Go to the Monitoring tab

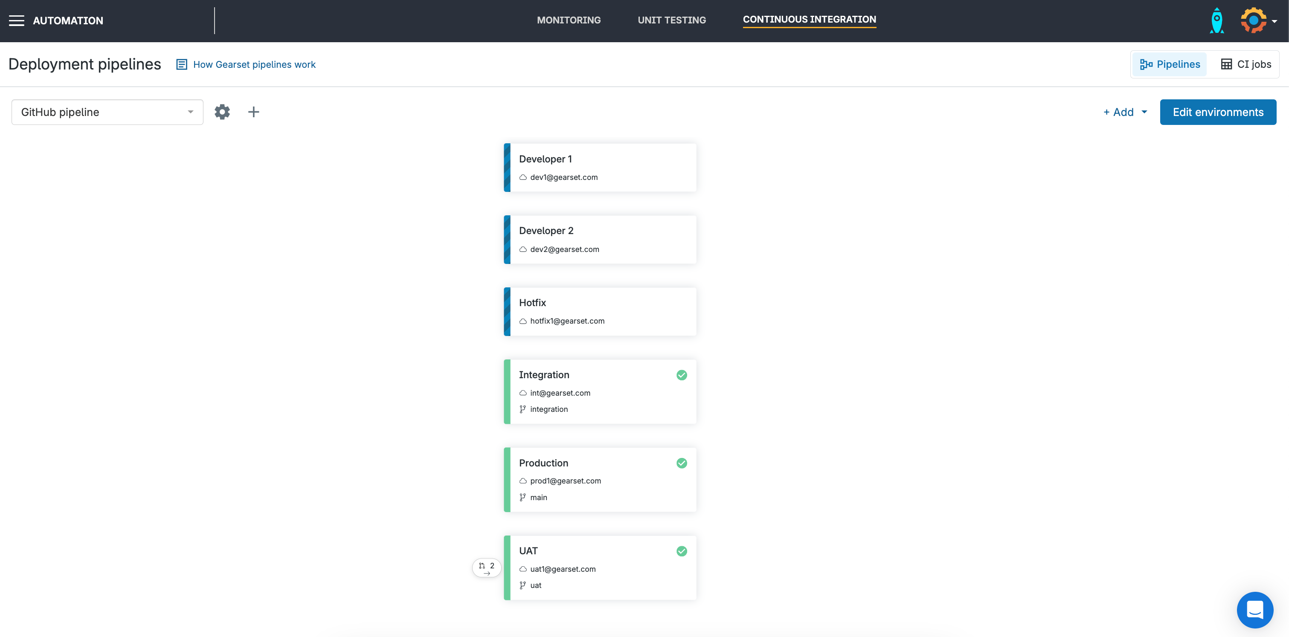pos(569,20)
